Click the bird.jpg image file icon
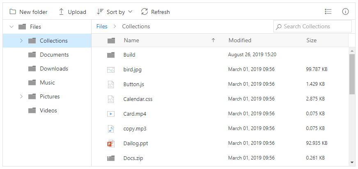The width and height of the screenshot is (358, 169). pos(110,70)
